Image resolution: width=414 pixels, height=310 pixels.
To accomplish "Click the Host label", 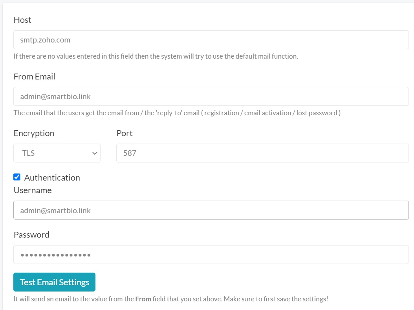I will tap(22, 20).
